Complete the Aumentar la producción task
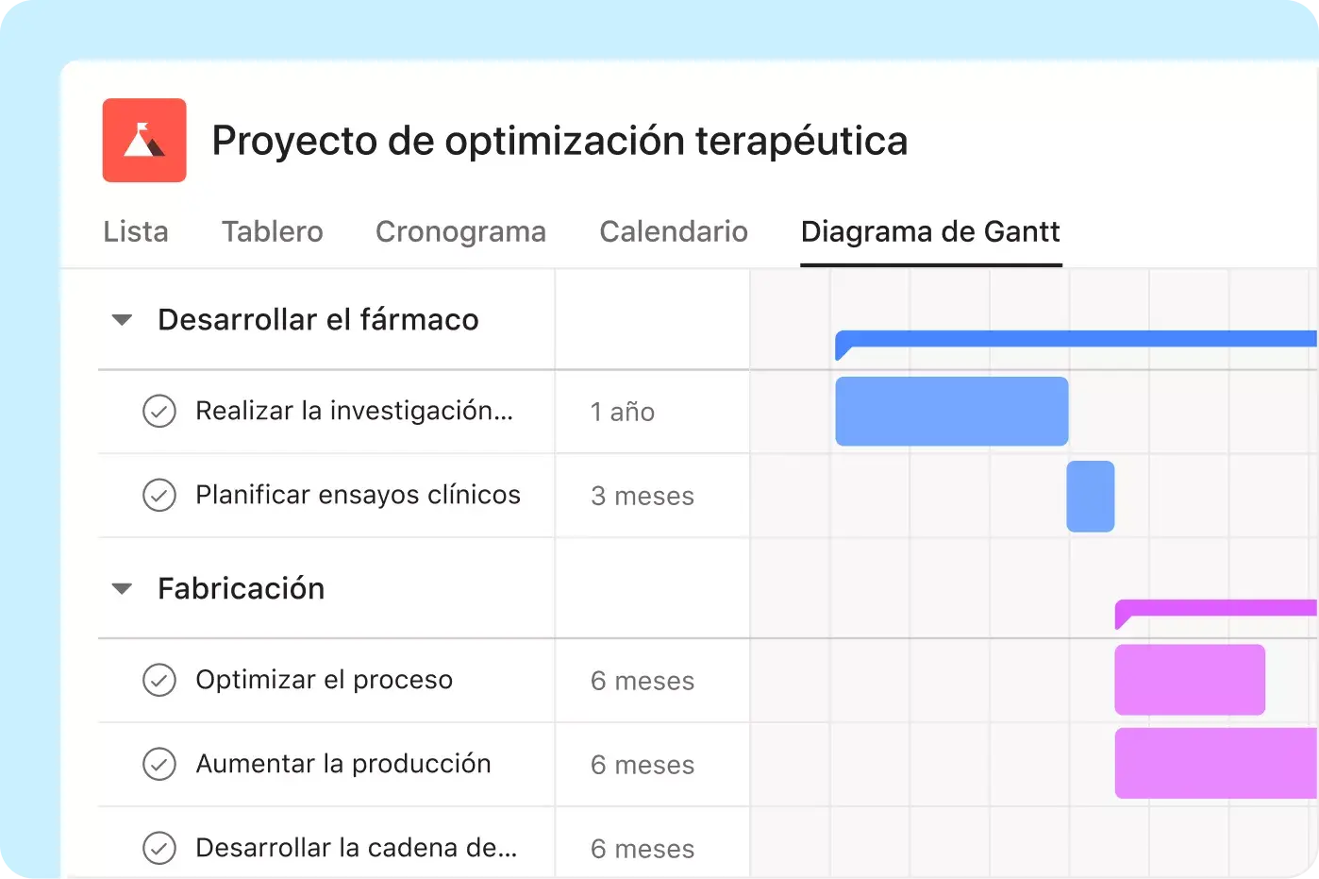Screen dimensions: 1319x879 pos(159,764)
